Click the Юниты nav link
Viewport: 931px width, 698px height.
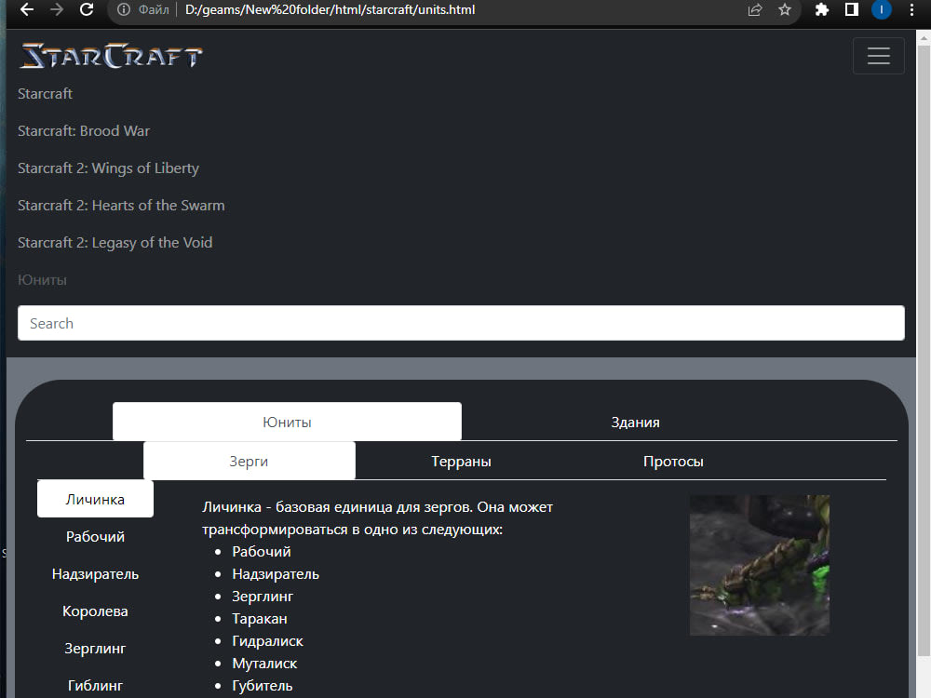[x=42, y=280]
